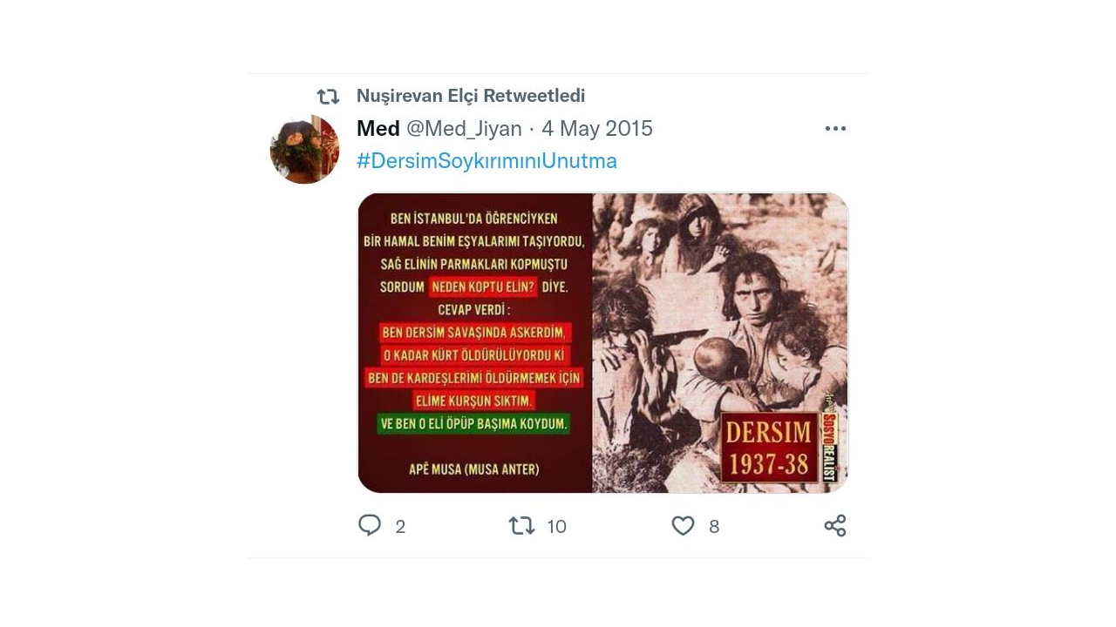Open Med's profile picture avatar

point(304,149)
